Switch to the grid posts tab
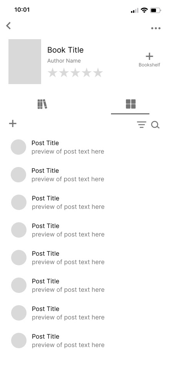Viewport: 169px width, 367px height. [x=131, y=104]
